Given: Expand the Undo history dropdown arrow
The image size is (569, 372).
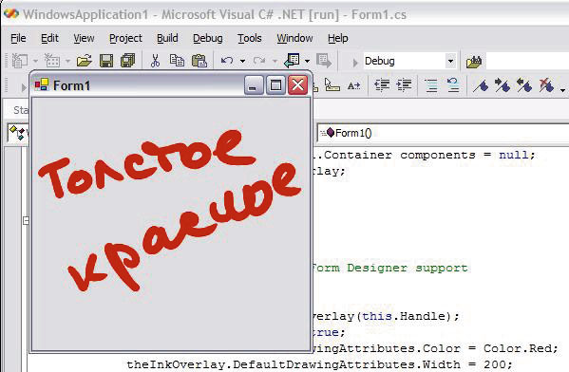Looking at the screenshot, I should pyautogui.click(x=242, y=61).
